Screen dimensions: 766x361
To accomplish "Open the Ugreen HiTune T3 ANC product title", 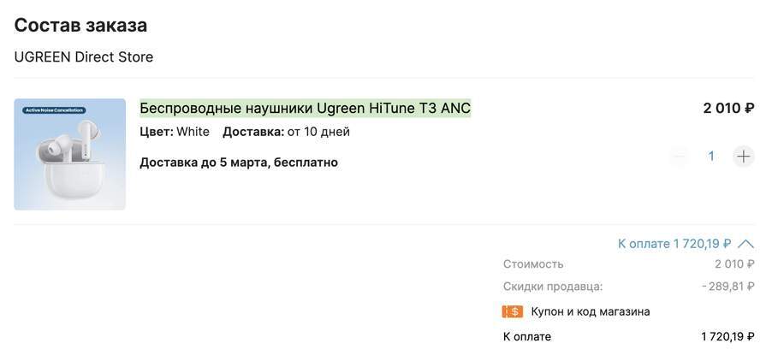I will point(306,108).
